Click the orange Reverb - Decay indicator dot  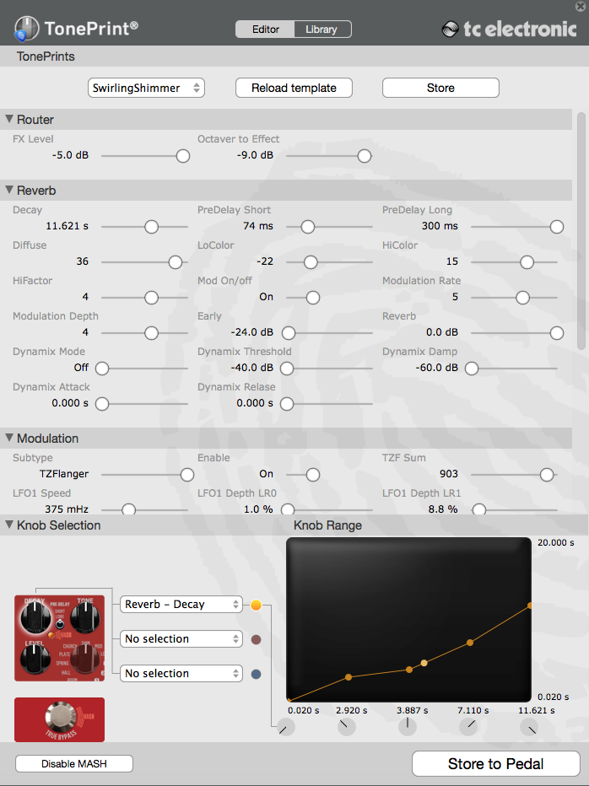[x=256, y=605]
